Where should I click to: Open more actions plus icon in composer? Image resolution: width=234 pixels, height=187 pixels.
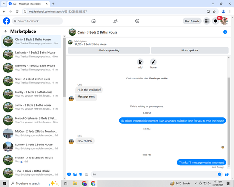pos(69,174)
